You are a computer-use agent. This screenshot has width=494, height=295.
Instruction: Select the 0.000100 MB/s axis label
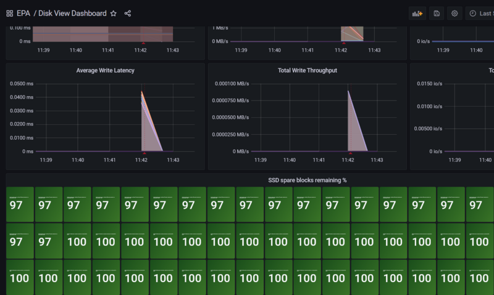tap(232, 84)
